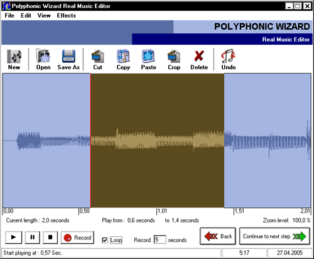Click the 'Play from : 0,6 seconds' text

(x=128, y=221)
